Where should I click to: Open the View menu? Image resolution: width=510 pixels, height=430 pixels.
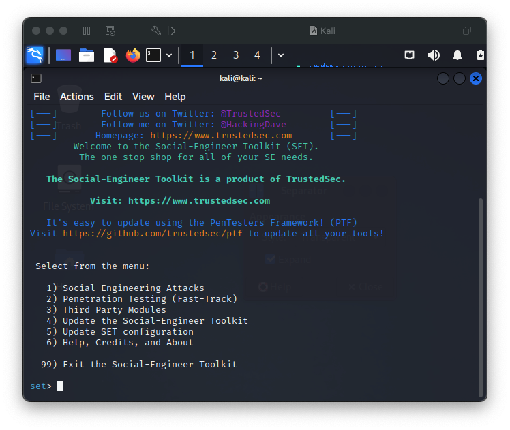[x=143, y=97]
